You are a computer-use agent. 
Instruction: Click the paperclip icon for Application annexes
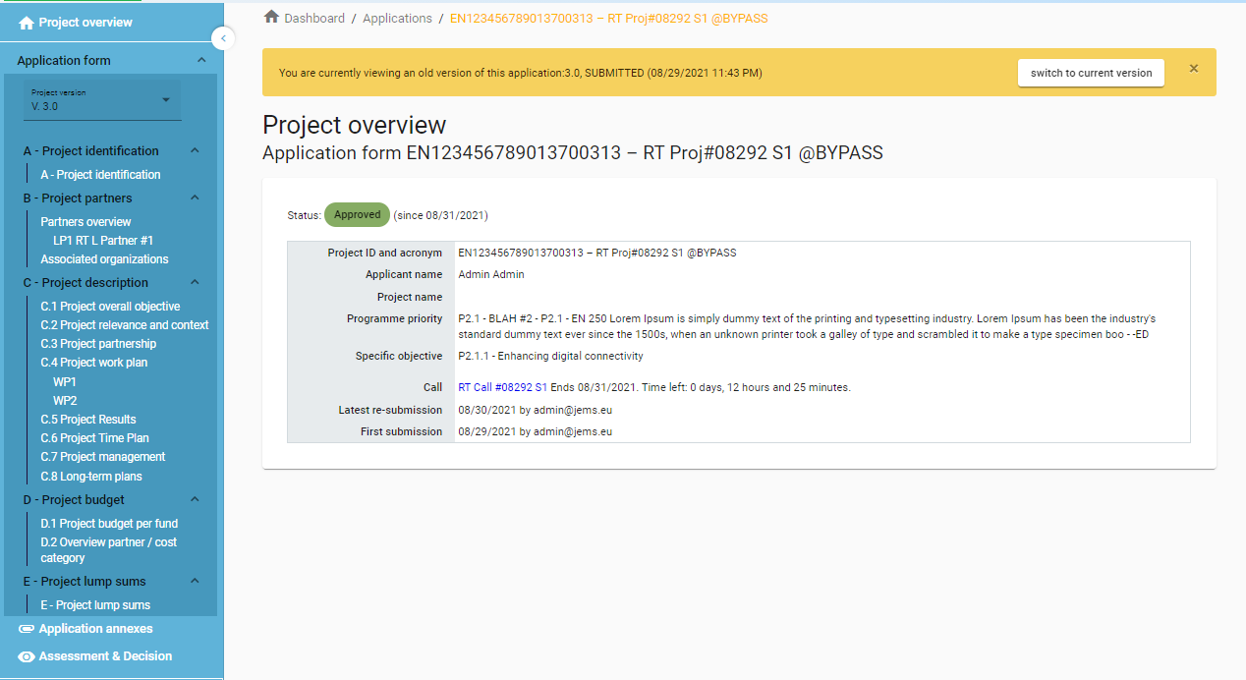pyautogui.click(x=27, y=629)
